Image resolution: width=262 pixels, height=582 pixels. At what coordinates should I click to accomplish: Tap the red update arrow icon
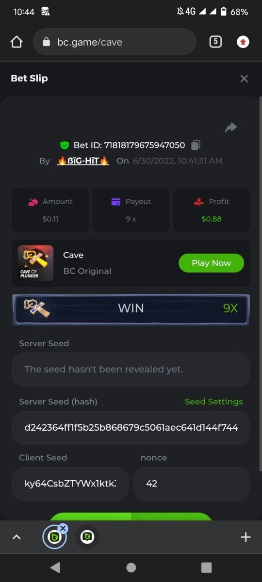pos(243,42)
